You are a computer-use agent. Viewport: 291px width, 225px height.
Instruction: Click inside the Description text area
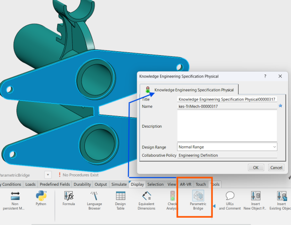point(227,126)
